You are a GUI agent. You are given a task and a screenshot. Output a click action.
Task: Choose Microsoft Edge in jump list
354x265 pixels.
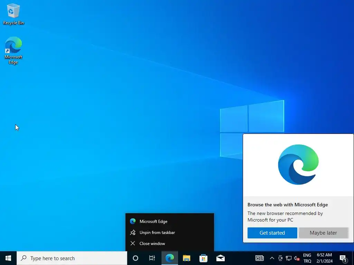point(169,221)
